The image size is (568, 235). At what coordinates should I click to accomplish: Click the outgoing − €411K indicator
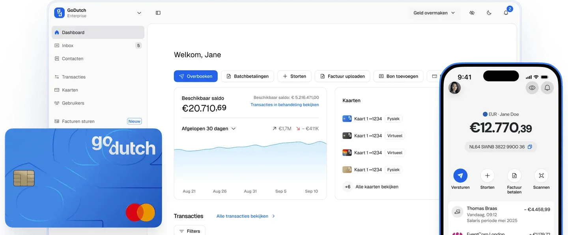[x=307, y=129]
